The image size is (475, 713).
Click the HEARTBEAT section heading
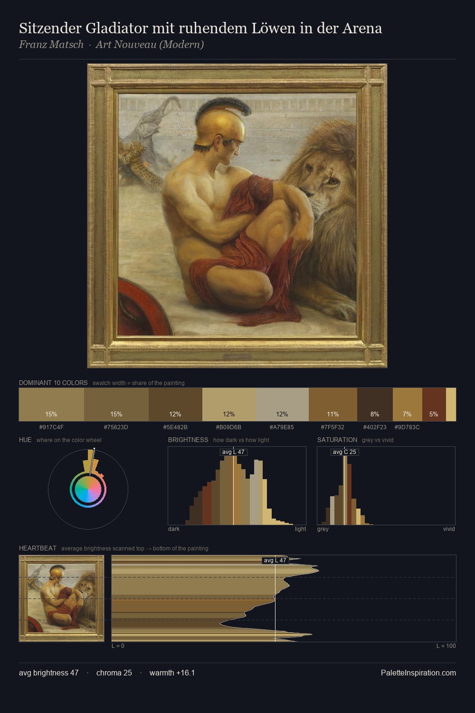pos(38,548)
